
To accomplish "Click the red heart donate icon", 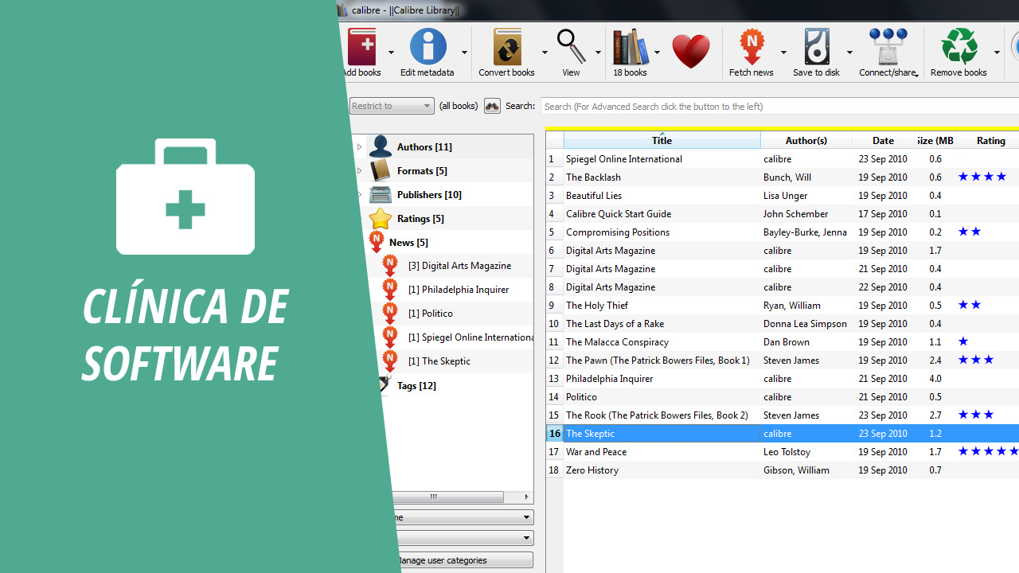I will click(x=690, y=52).
